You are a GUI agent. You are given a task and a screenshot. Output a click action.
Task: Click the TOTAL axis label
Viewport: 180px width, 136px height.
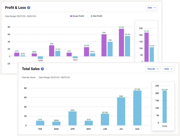[x=165, y=126]
